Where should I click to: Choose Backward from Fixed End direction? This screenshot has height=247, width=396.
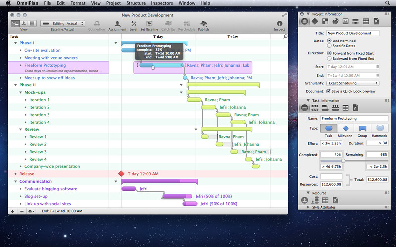tap(330, 59)
